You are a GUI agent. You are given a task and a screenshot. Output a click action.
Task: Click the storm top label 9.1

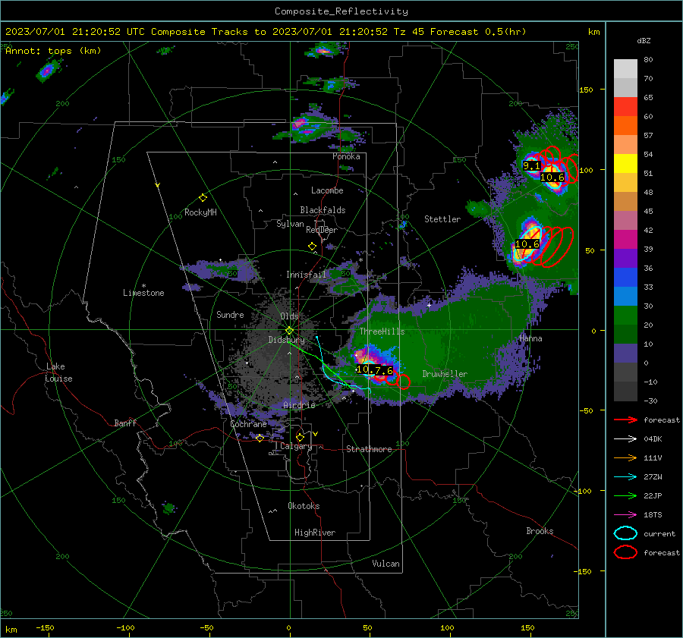coord(531,166)
